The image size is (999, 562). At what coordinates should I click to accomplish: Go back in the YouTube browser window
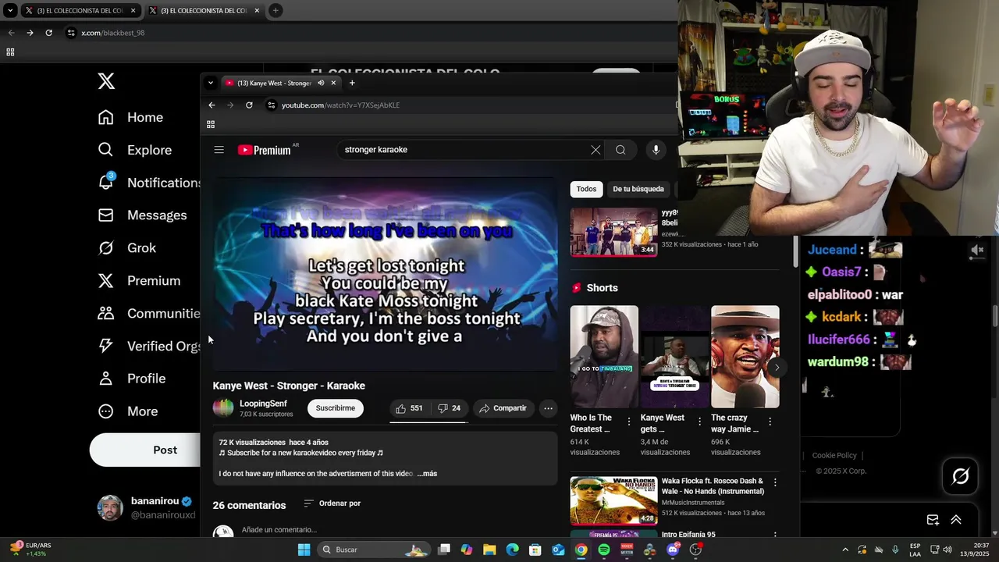(212, 105)
